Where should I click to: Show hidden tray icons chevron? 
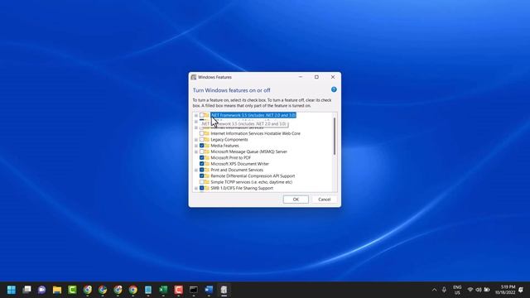pyautogui.click(x=434, y=290)
